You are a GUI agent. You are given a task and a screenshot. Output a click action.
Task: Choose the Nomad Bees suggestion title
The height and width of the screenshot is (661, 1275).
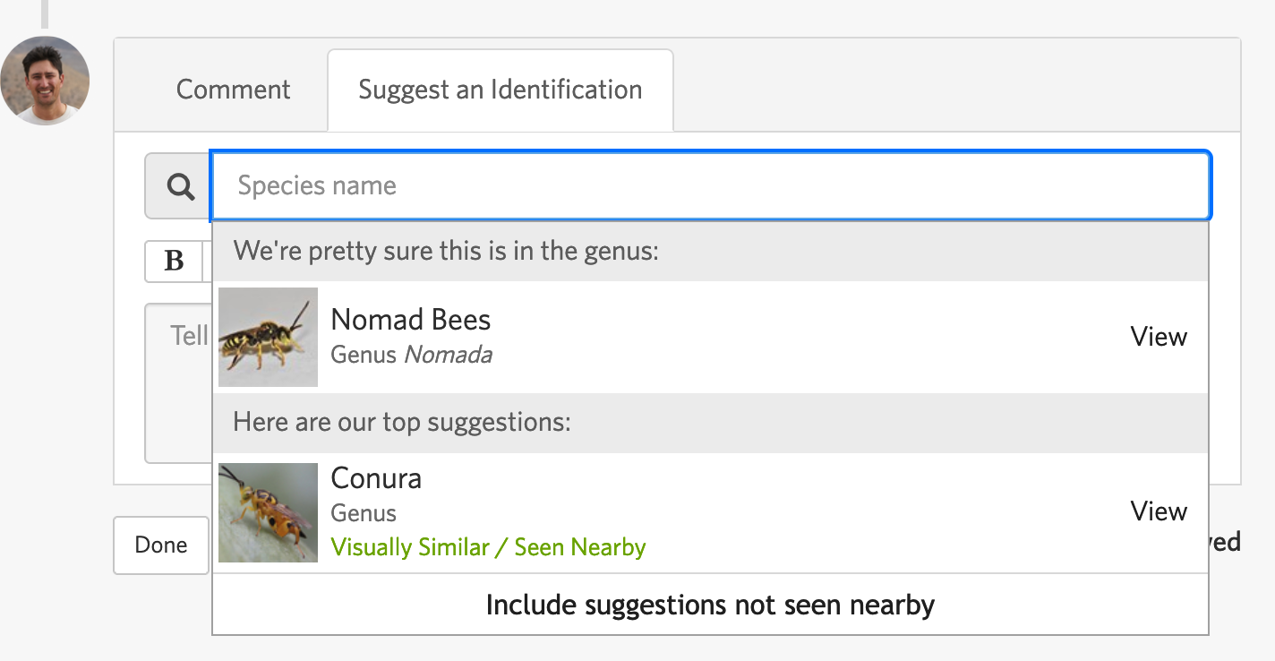coord(411,320)
